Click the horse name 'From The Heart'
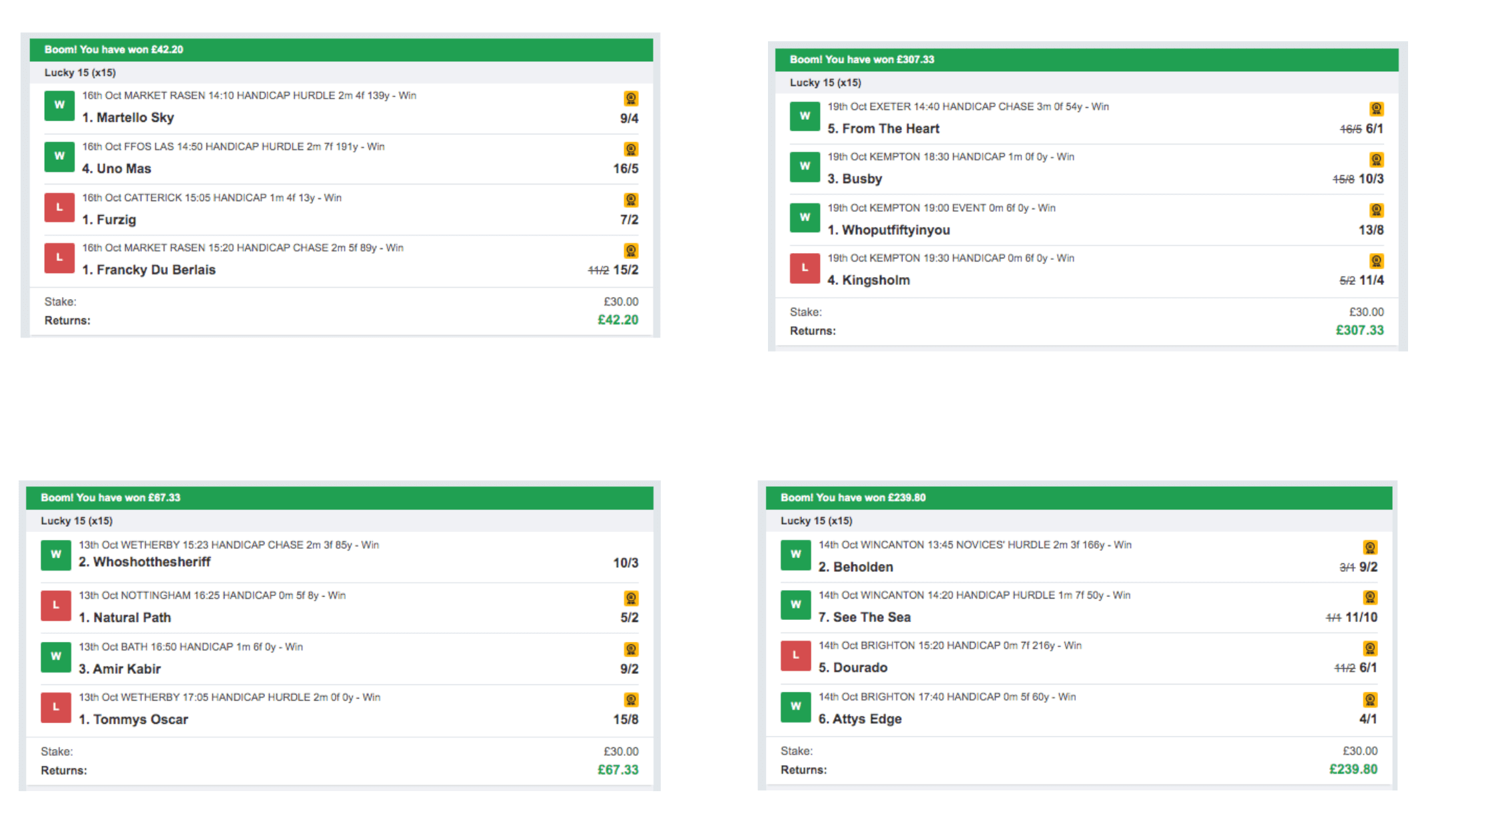The height and width of the screenshot is (839, 1492). click(891, 129)
